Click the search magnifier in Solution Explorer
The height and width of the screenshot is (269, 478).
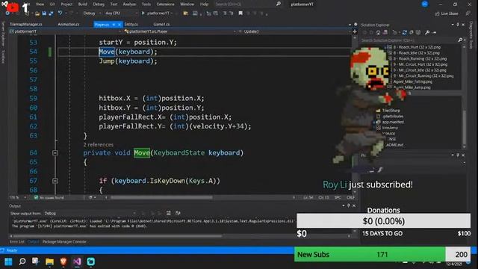coord(460,40)
